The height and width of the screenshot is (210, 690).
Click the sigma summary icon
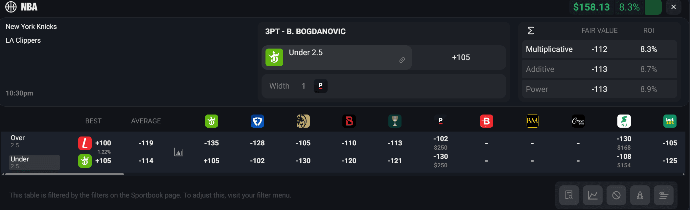(x=531, y=30)
